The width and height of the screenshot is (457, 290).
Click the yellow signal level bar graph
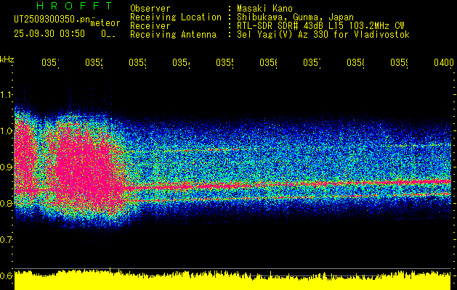(x=232, y=280)
